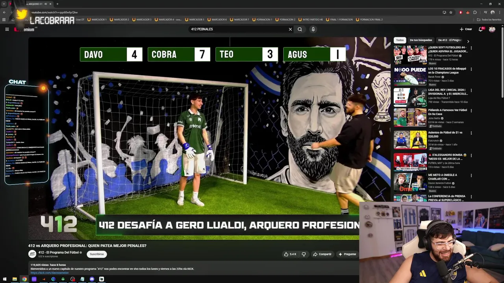Subscribe with the Suscribirse button
The image size is (504, 283).
[96, 254]
